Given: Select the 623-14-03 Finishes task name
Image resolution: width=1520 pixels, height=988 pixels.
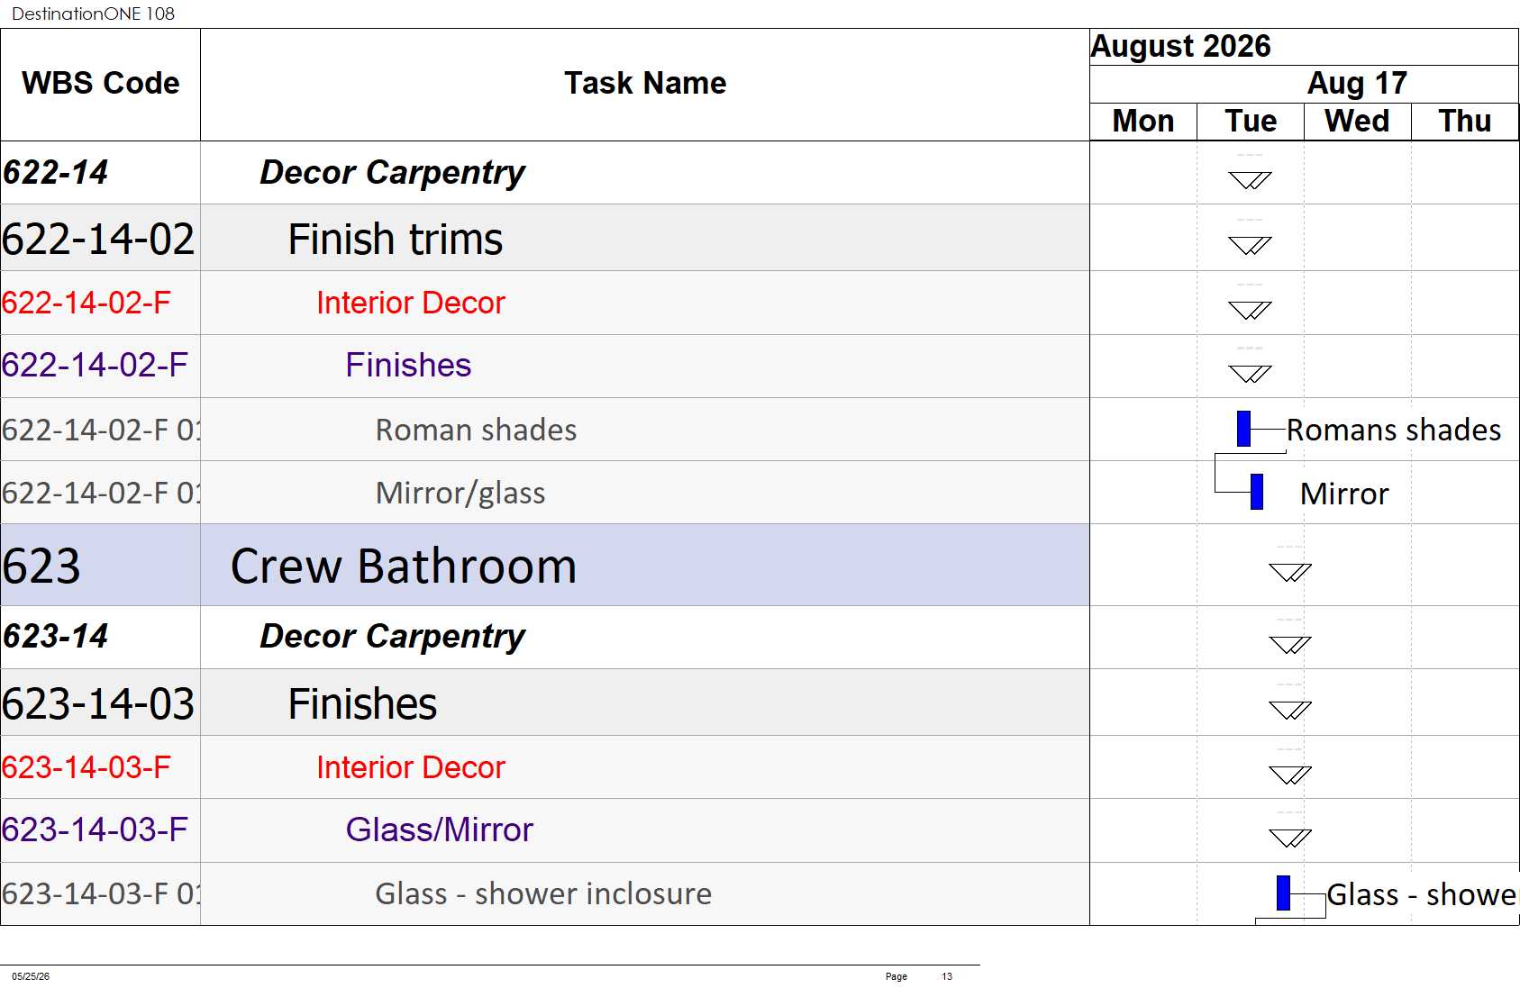Looking at the screenshot, I should point(362,704).
